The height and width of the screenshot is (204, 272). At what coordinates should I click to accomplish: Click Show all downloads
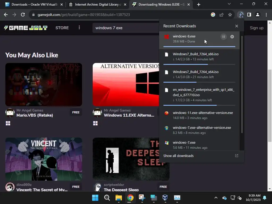(x=178, y=156)
